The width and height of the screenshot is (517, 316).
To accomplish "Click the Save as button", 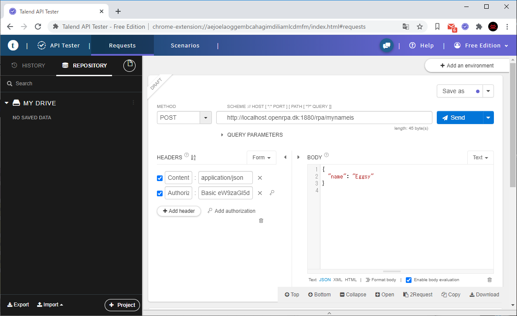I will click(x=459, y=91).
